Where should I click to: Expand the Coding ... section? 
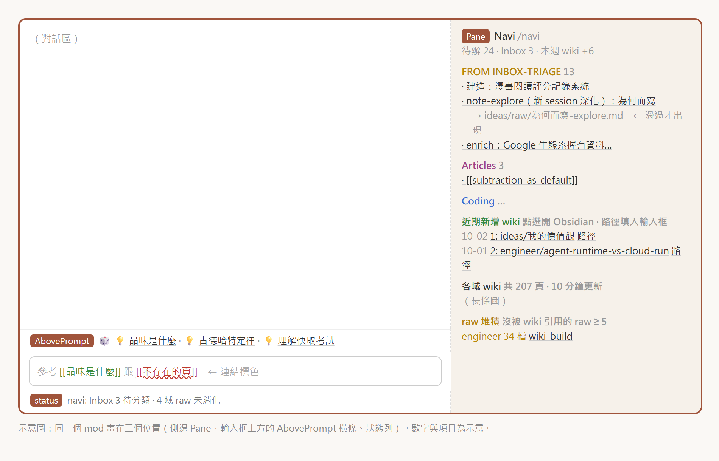[x=483, y=201]
